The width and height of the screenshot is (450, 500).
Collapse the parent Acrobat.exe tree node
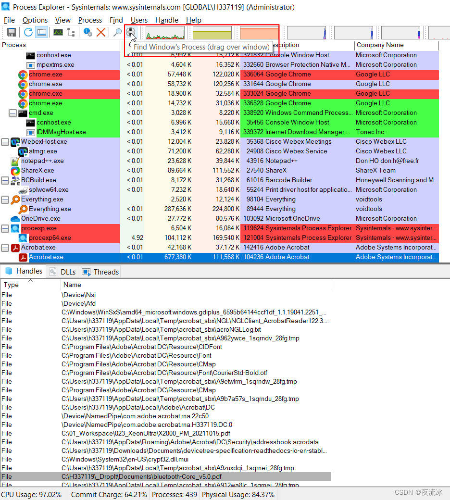click(5, 248)
